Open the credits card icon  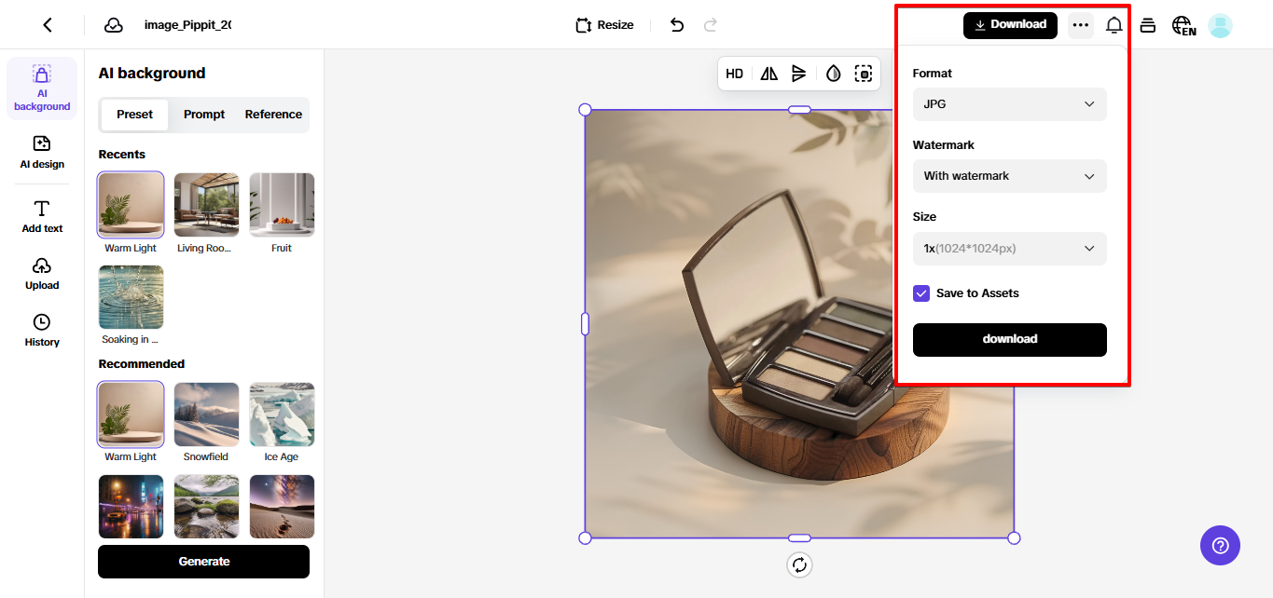pyautogui.click(x=1148, y=25)
